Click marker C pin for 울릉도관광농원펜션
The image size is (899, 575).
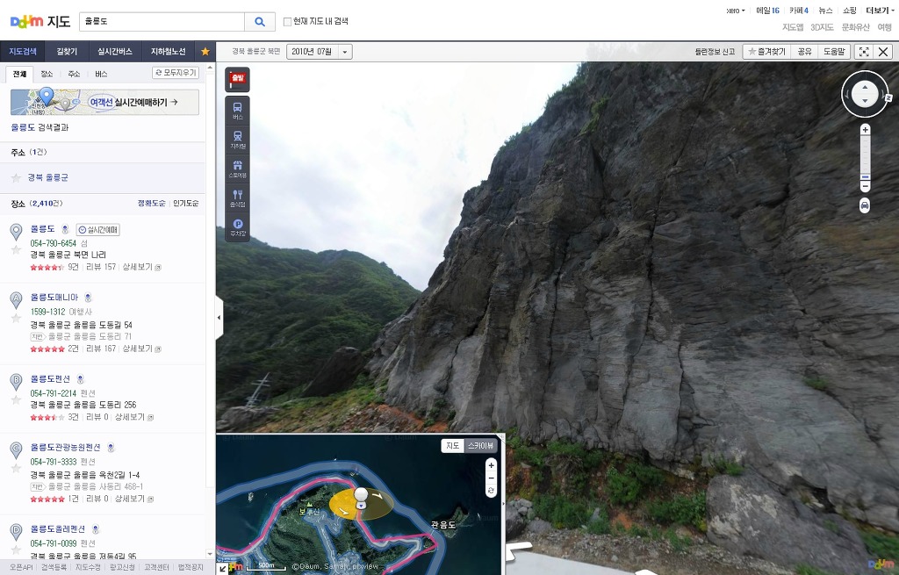pyautogui.click(x=16, y=450)
